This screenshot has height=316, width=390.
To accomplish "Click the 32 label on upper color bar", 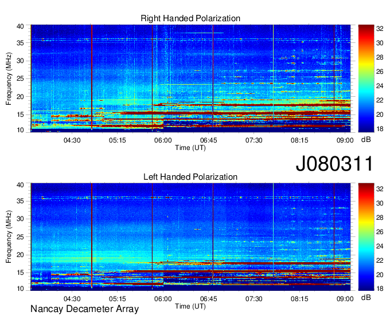I will tap(380, 29).
